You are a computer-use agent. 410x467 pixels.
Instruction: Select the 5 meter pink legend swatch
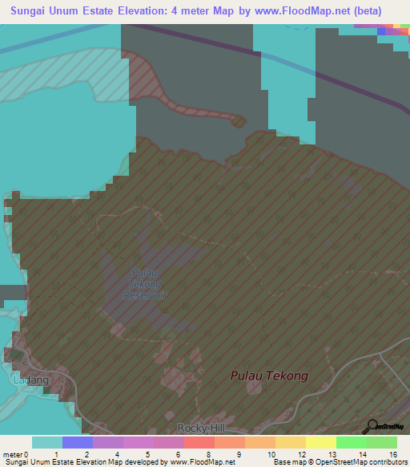click(x=169, y=442)
